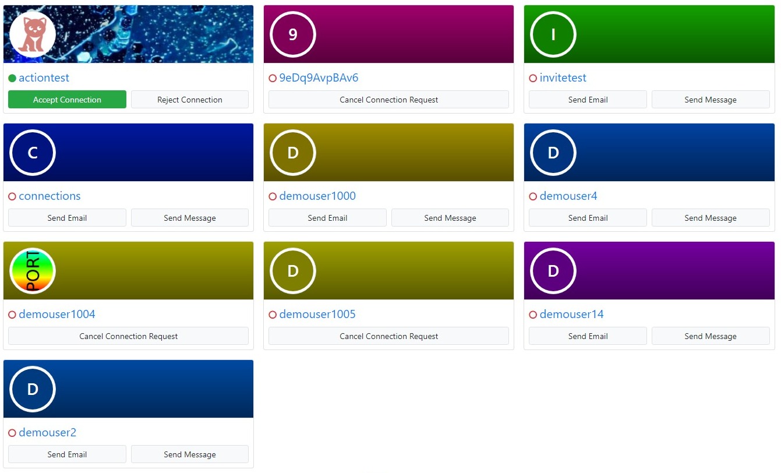Send Email to demouser4

pos(588,218)
